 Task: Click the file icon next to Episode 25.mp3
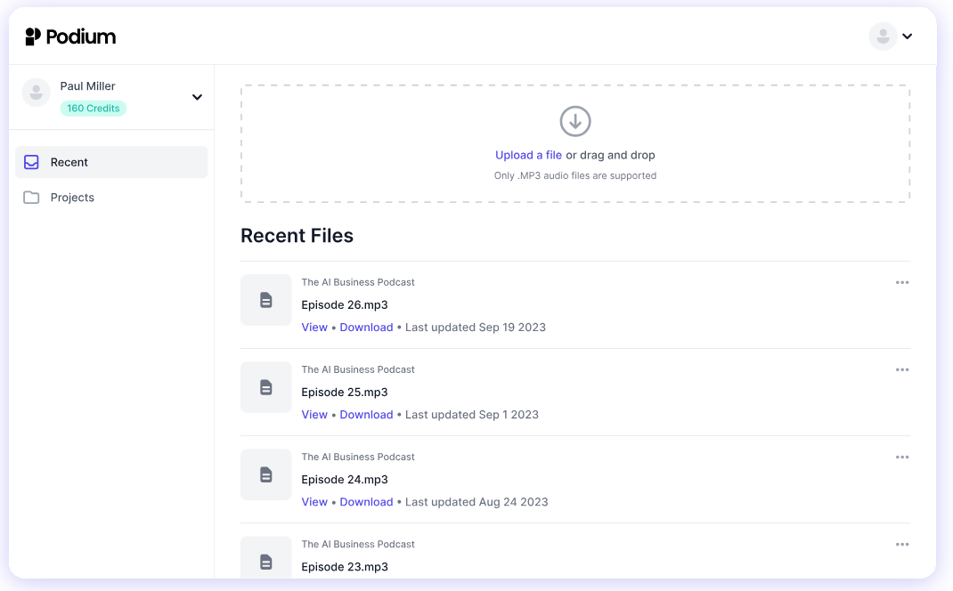tap(265, 387)
